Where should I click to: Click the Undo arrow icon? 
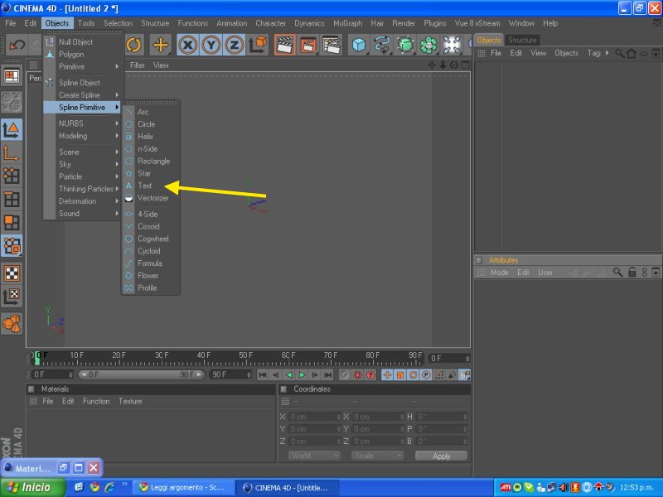[x=17, y=45]
